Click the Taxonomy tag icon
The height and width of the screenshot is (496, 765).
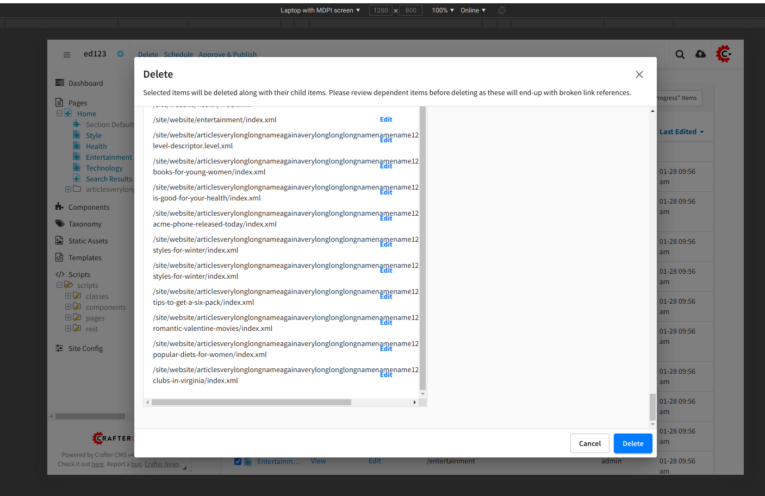click(x=60, y=223)
